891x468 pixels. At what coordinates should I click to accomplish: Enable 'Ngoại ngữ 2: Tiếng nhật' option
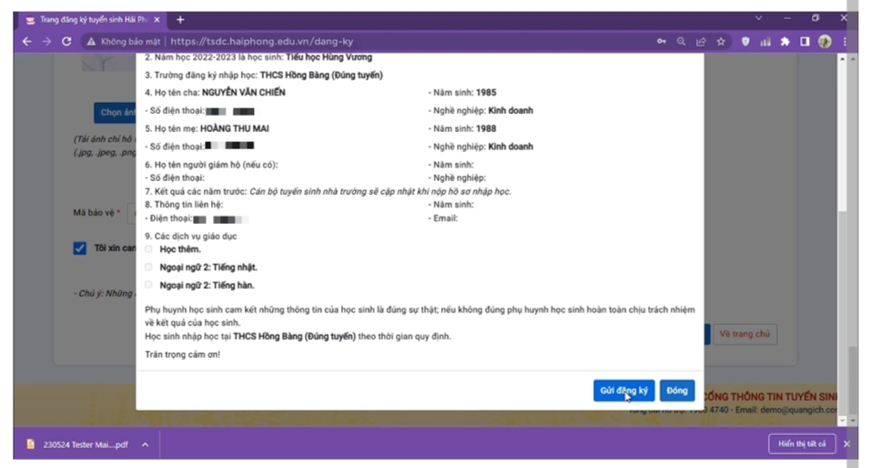pos(149,268)
